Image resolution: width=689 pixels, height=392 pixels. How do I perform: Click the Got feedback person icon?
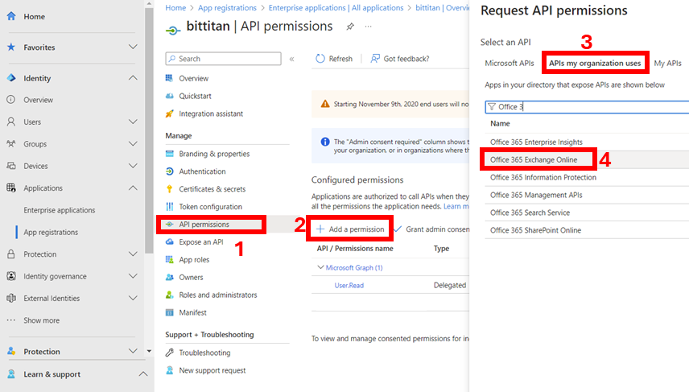(x=375, y=59)
